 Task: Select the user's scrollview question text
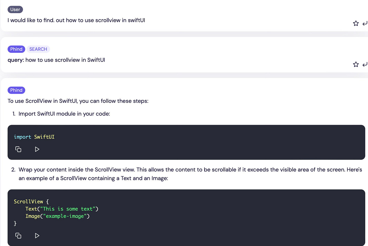pyautogui.click(x=76, y=20)
